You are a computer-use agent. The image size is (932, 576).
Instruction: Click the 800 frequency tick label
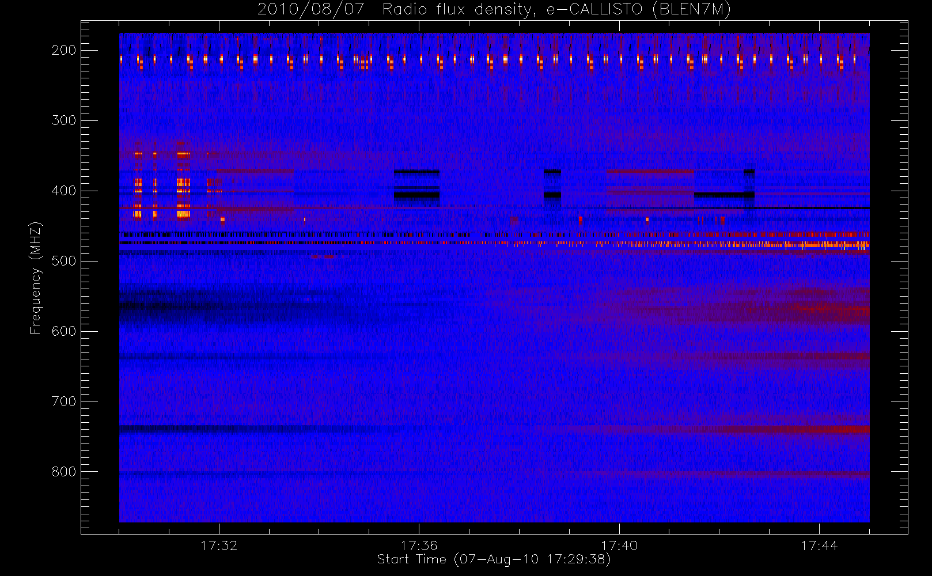tap(63, 472)
